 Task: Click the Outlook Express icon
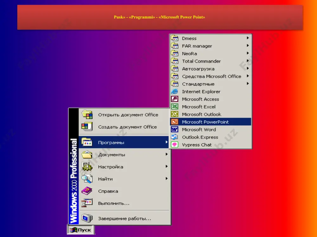pyautogui.click(x=175, y=137)
